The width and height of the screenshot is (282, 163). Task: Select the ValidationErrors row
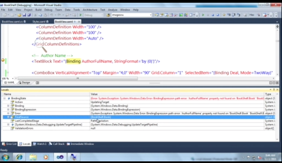point(139,128)
